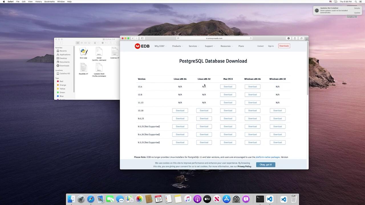365x205 pixels.
Task: Click the Safari page vertical scrollbar
Action: (307, 68)
